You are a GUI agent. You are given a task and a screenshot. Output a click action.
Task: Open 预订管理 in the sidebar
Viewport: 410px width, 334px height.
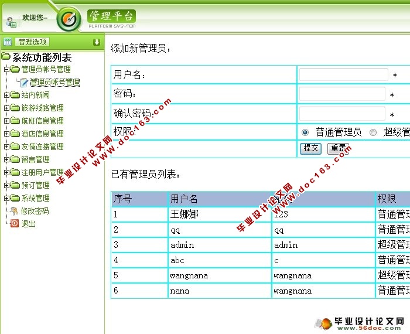pyautogui.click(x=35, y=185)
